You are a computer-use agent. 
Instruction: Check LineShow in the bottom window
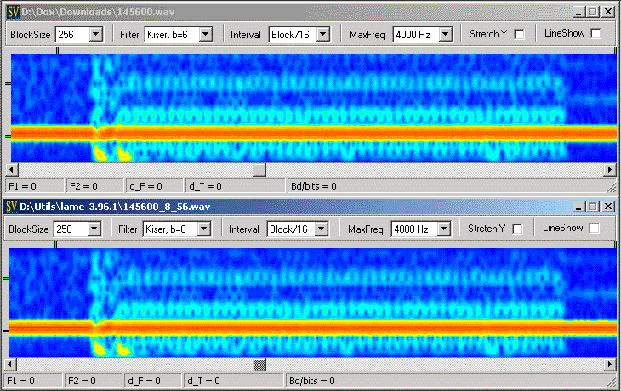pos(595,229)
